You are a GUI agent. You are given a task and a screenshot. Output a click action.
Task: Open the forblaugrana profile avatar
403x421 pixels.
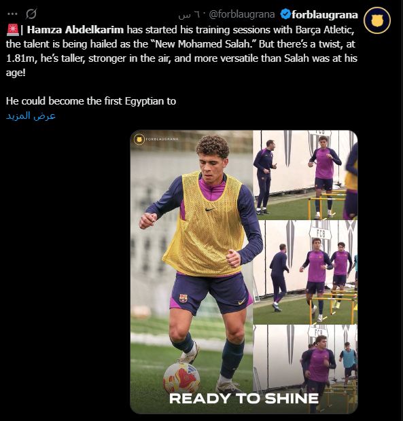(376, 20)
